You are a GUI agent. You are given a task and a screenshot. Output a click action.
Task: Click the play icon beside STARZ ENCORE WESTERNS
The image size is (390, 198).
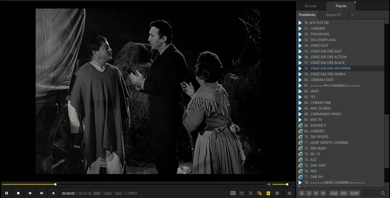pos(300,68)
